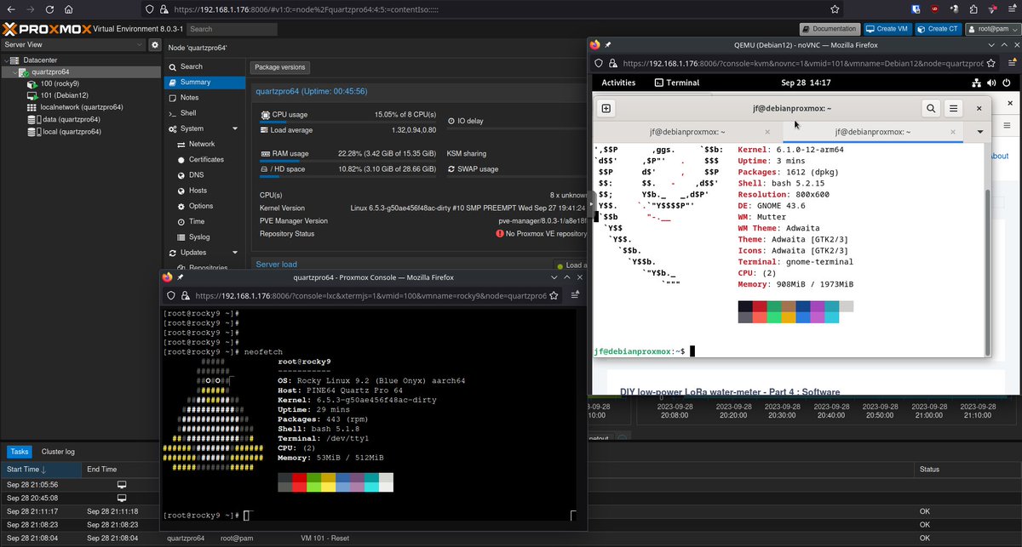This screenshot has width=1022, height=547.
Task: Open the Server View dropdown
Action: (x=73, y=44)
